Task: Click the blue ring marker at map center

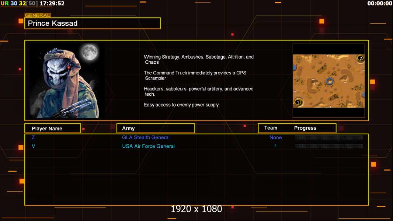Action: (329, 81)
